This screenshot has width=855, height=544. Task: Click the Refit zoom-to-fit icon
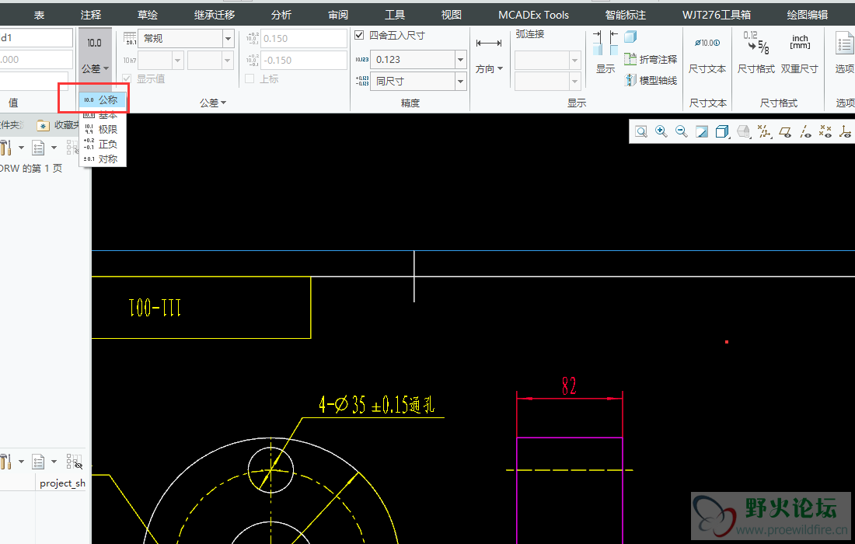click(641, 131)
